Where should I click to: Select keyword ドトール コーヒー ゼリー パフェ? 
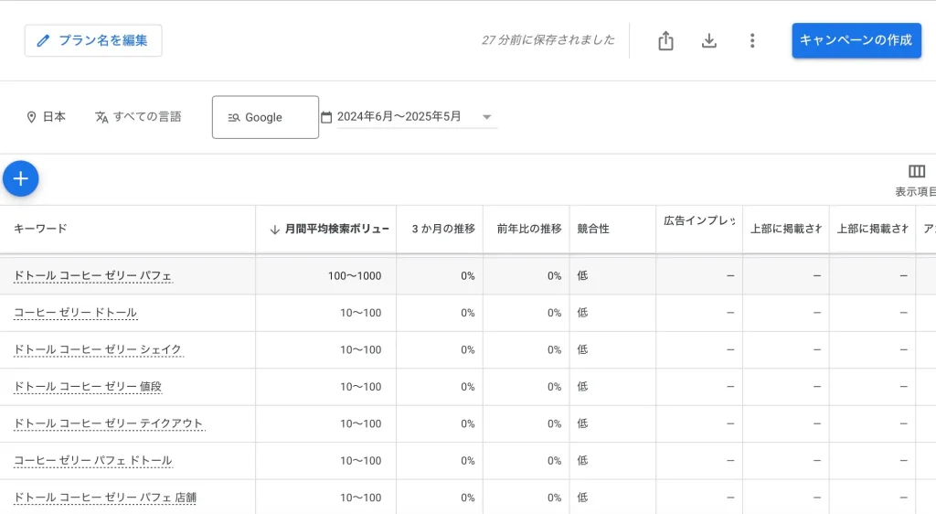click(93, 276)
